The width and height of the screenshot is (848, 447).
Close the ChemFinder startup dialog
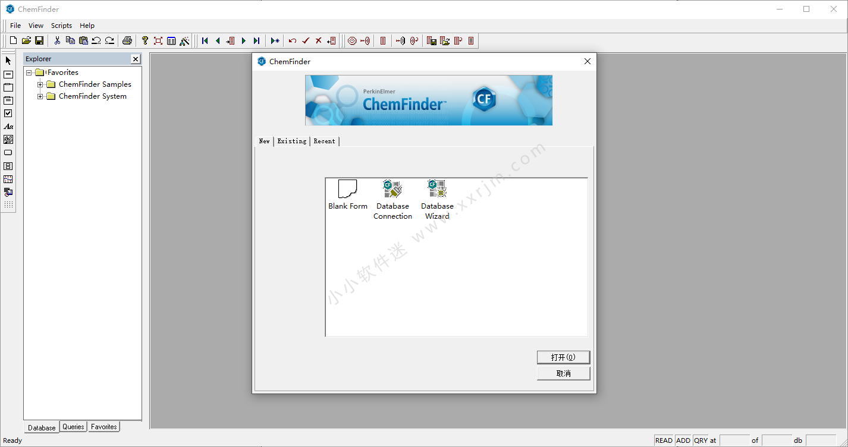pos(588,61)
